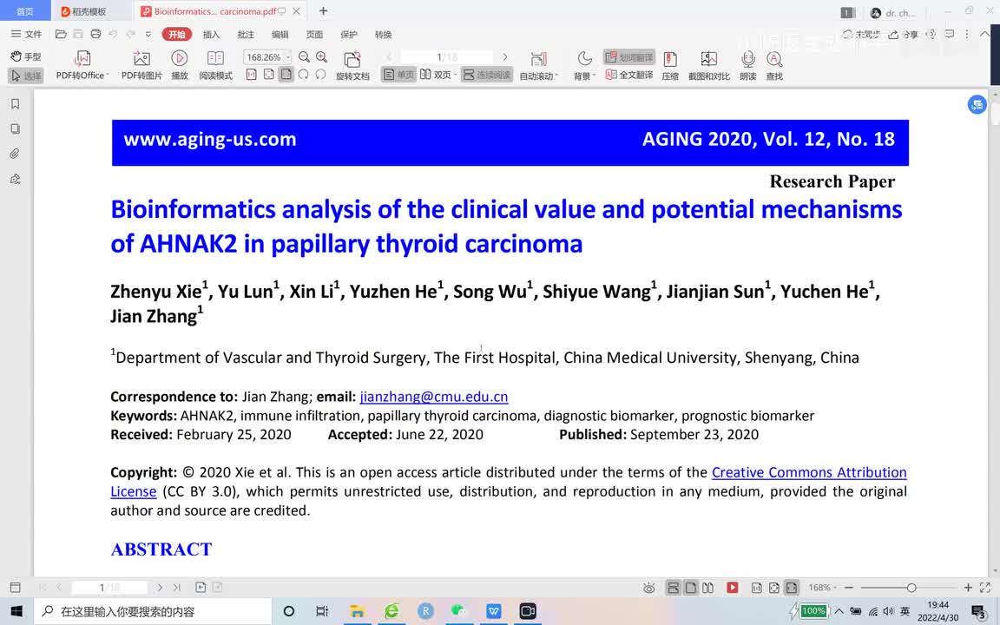Click PDF转图片 convert to image
1000x625 pixels.
141,65
